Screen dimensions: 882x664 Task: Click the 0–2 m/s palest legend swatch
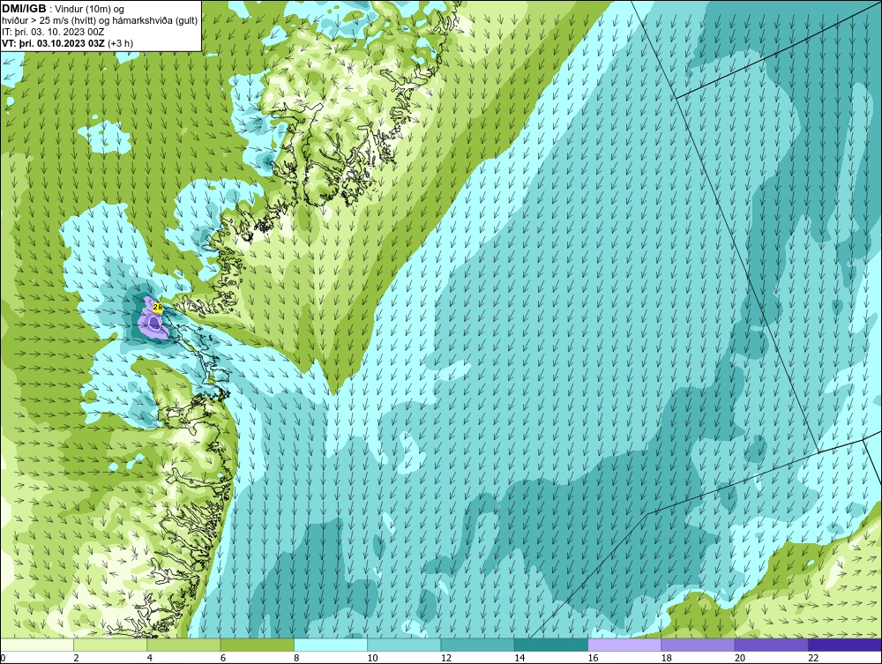tap(36, 645)
